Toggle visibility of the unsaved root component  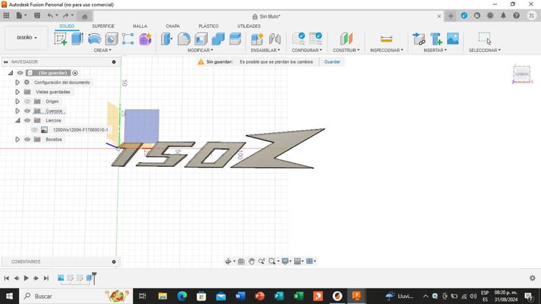pyautogui.click(x=20, y=73)
